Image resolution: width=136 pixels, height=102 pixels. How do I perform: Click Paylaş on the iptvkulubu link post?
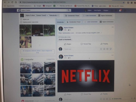pyautogui.click(x=104, y=44)
